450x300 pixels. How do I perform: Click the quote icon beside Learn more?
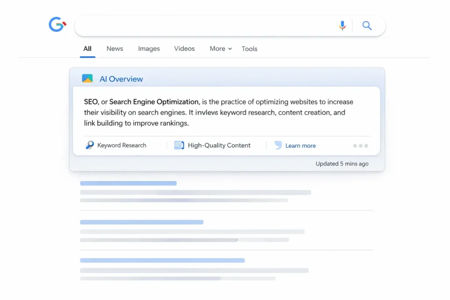point(277,145)
